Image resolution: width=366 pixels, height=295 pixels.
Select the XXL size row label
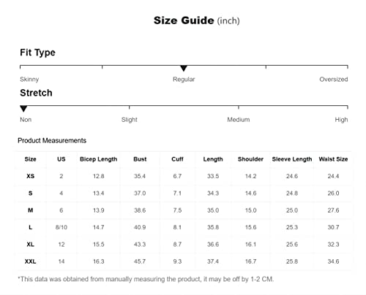[31, 261]
